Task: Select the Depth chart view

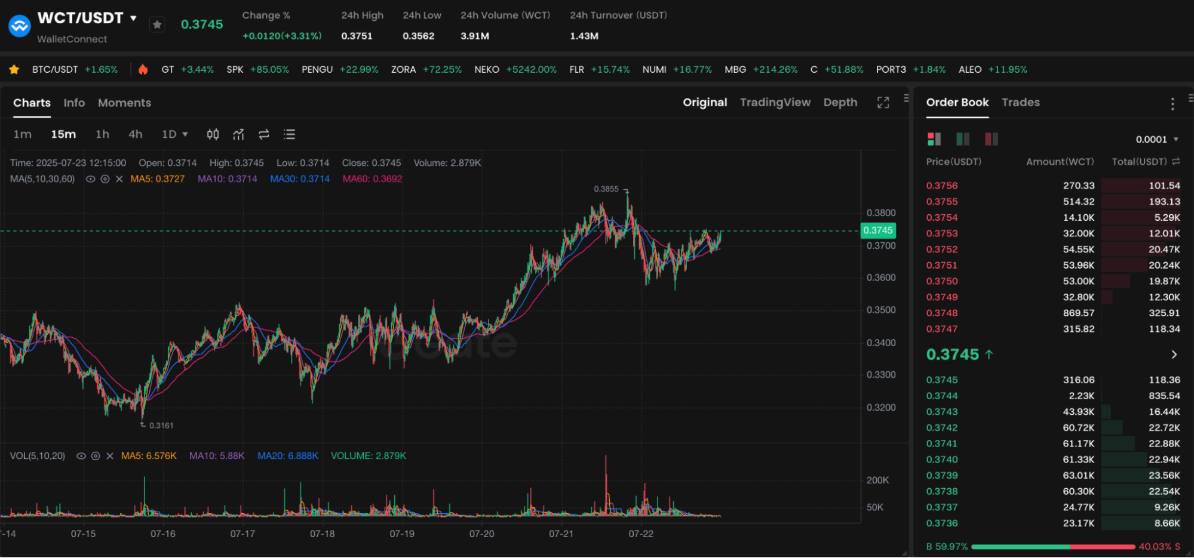Action: pos(840,102)
